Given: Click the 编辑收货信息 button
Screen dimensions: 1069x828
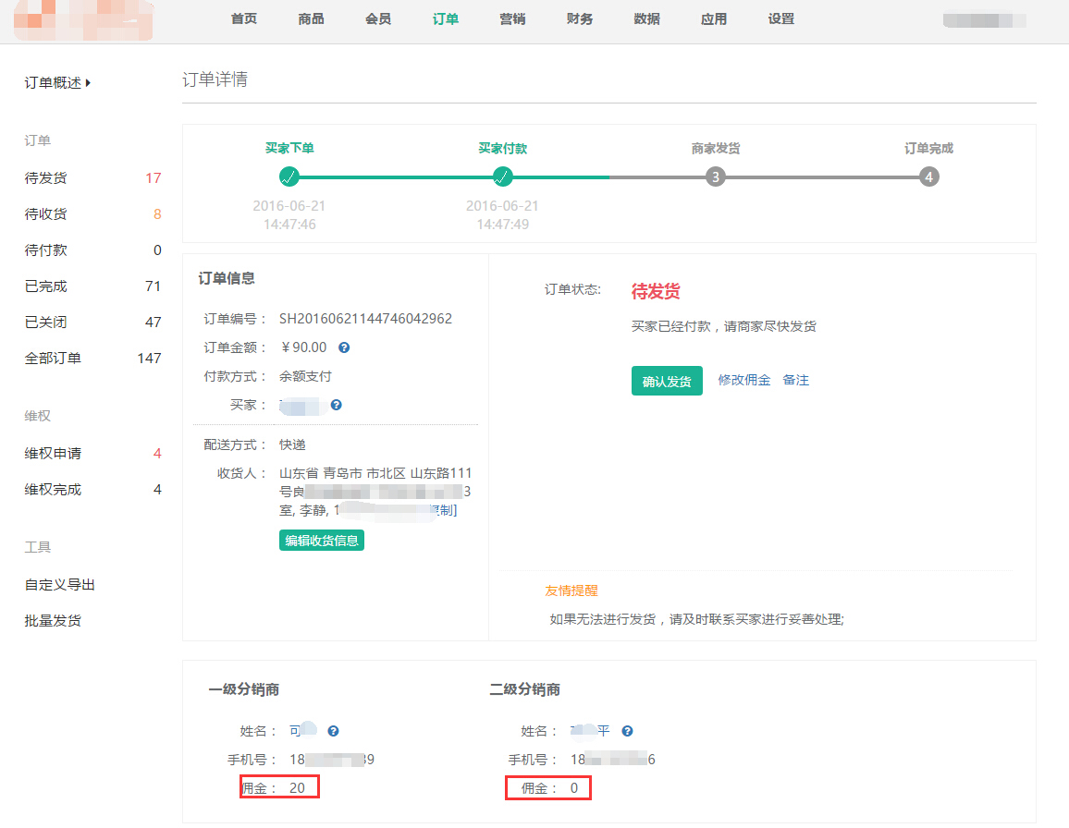Looking at the screenshot, I should [322, 541].
